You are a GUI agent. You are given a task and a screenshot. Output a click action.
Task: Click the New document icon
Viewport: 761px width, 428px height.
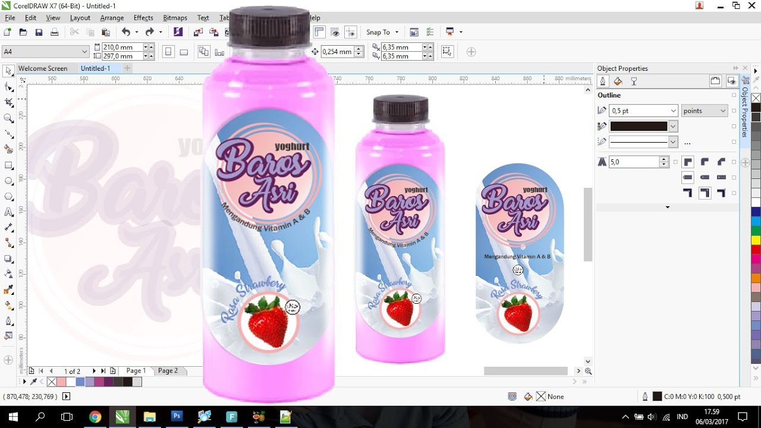coord(7,32)
